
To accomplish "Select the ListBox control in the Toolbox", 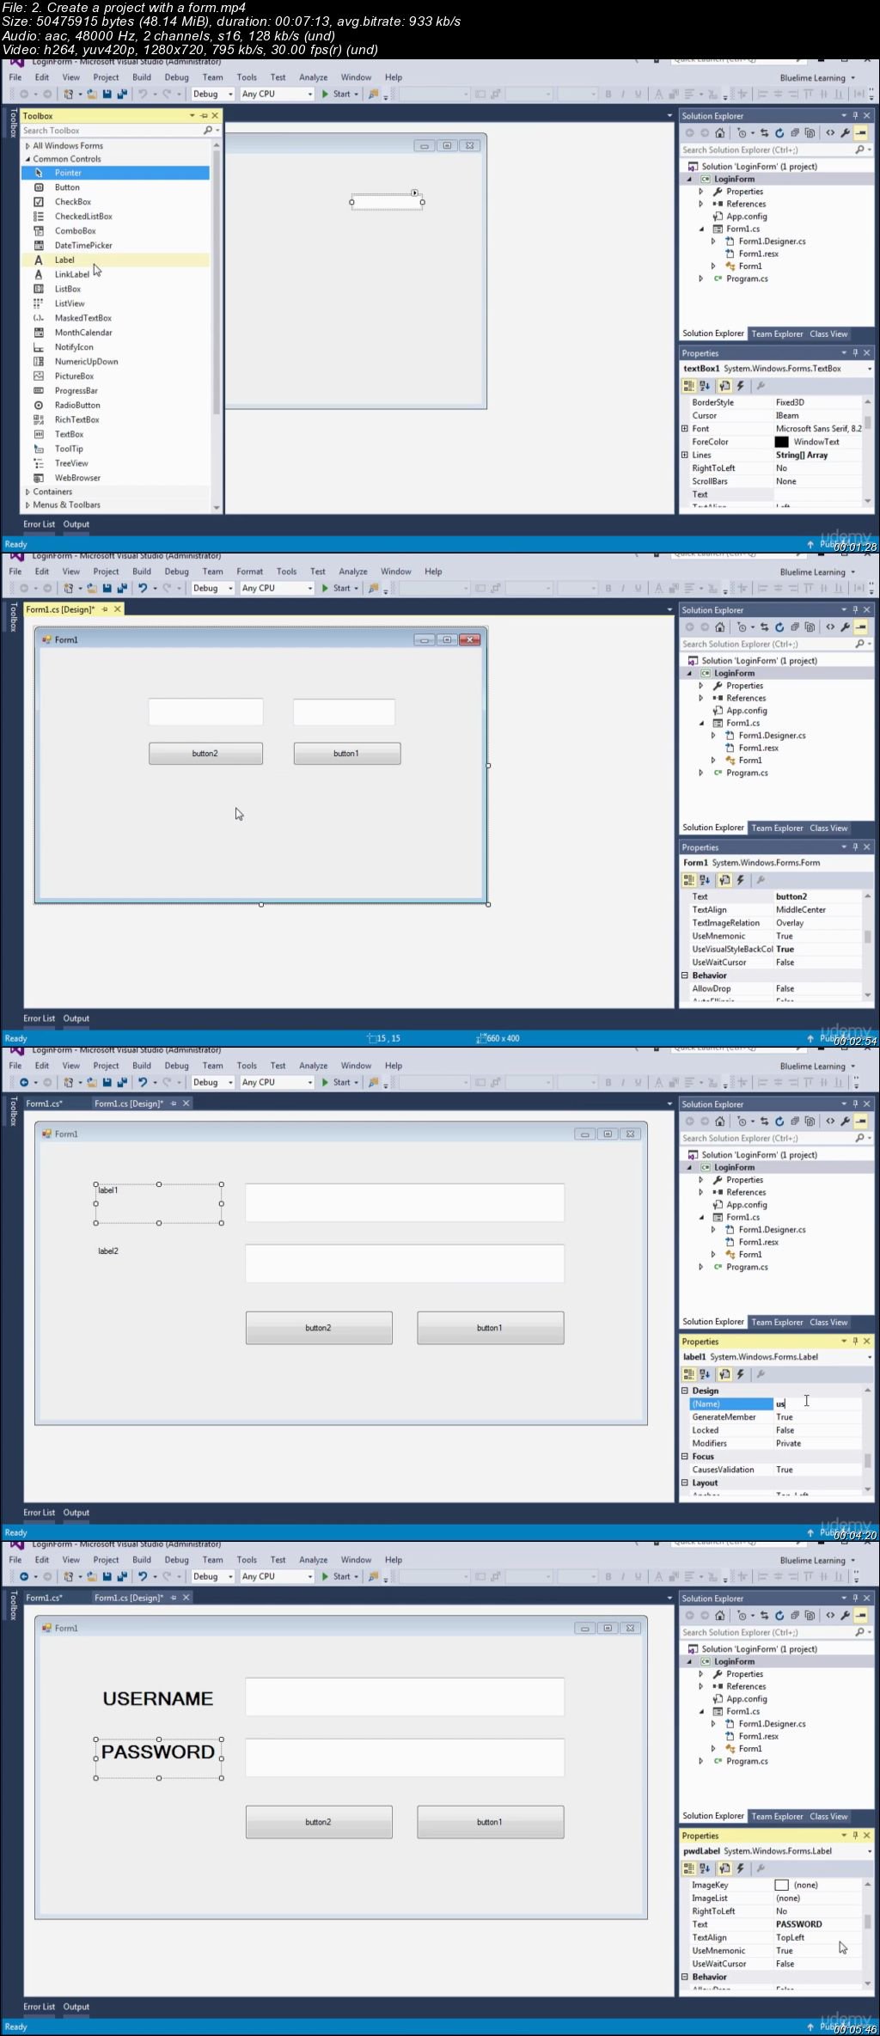I will click(x=116, y=290).
